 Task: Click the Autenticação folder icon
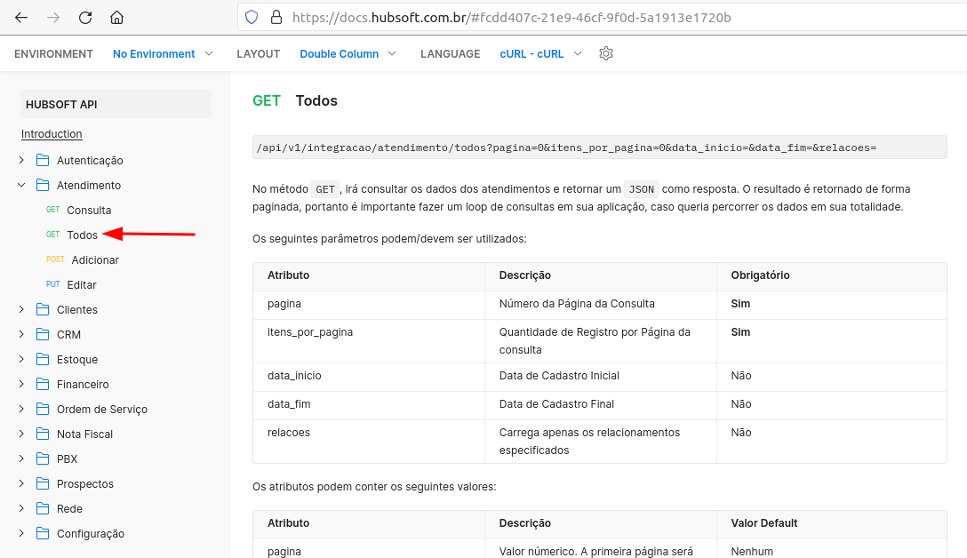coord(43,160)
